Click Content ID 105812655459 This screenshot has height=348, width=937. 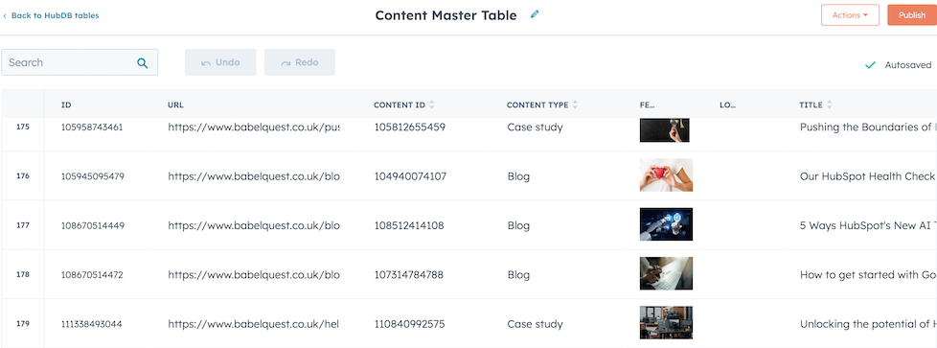click(x=409, y=127)
